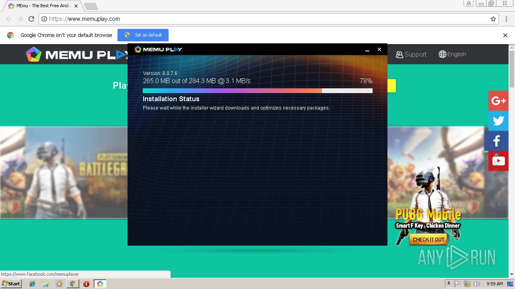This screenshot has height=289, width=515.
Task: Click the Support link in the site header
Action: point(411,54)
